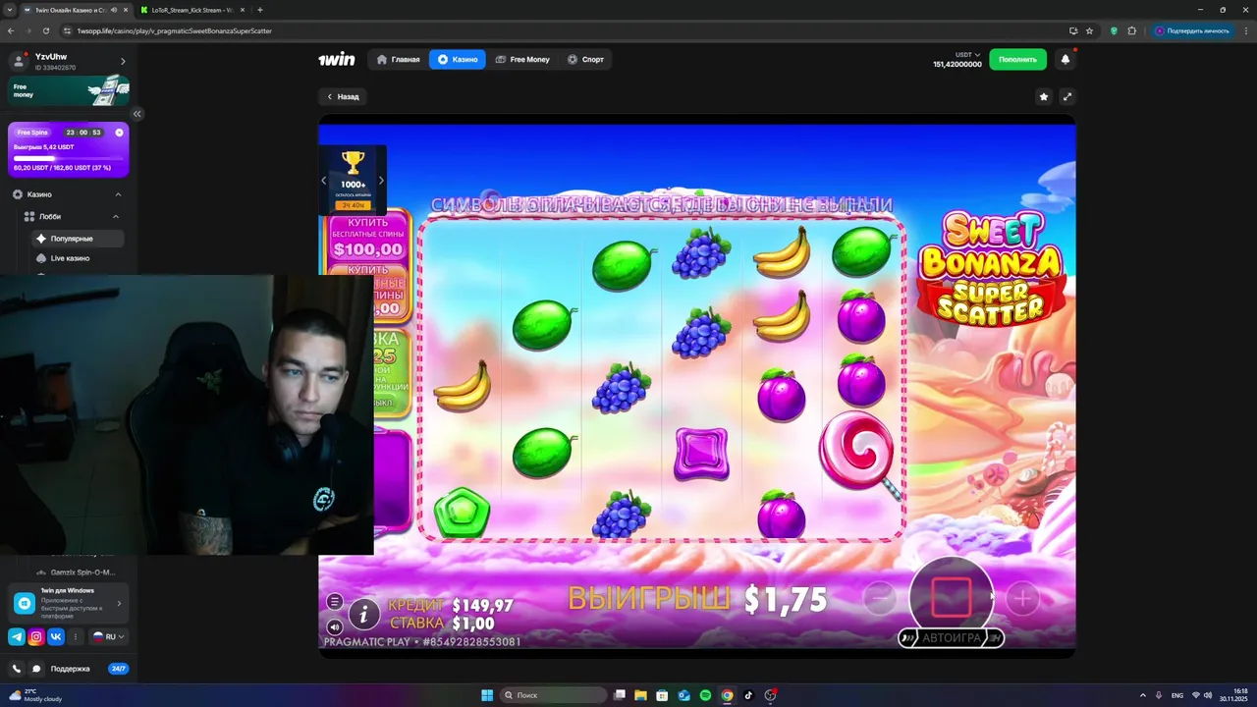Stop the spin with the square button
The height and width of the screenshot is (707, 1257).
pos(950,597)
